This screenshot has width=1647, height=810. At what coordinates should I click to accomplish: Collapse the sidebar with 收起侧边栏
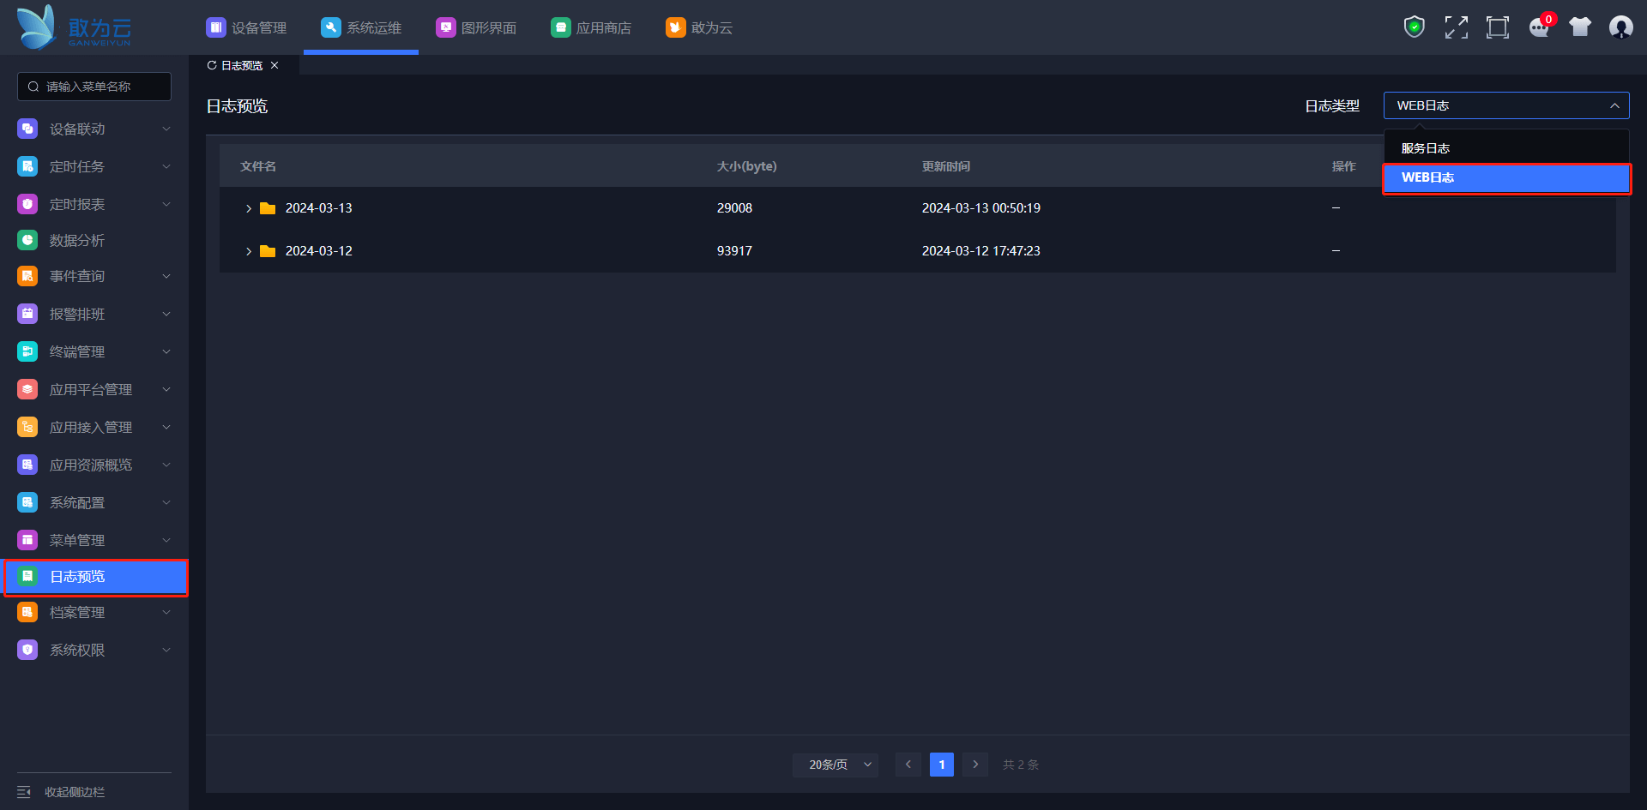tap(62, 792)
